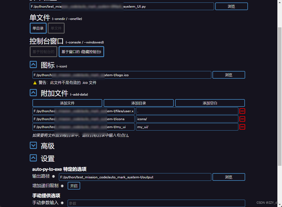Remove the my_ui additional data row
The height and width of the screenshot is (207, 282).
[x=243, y=127]
